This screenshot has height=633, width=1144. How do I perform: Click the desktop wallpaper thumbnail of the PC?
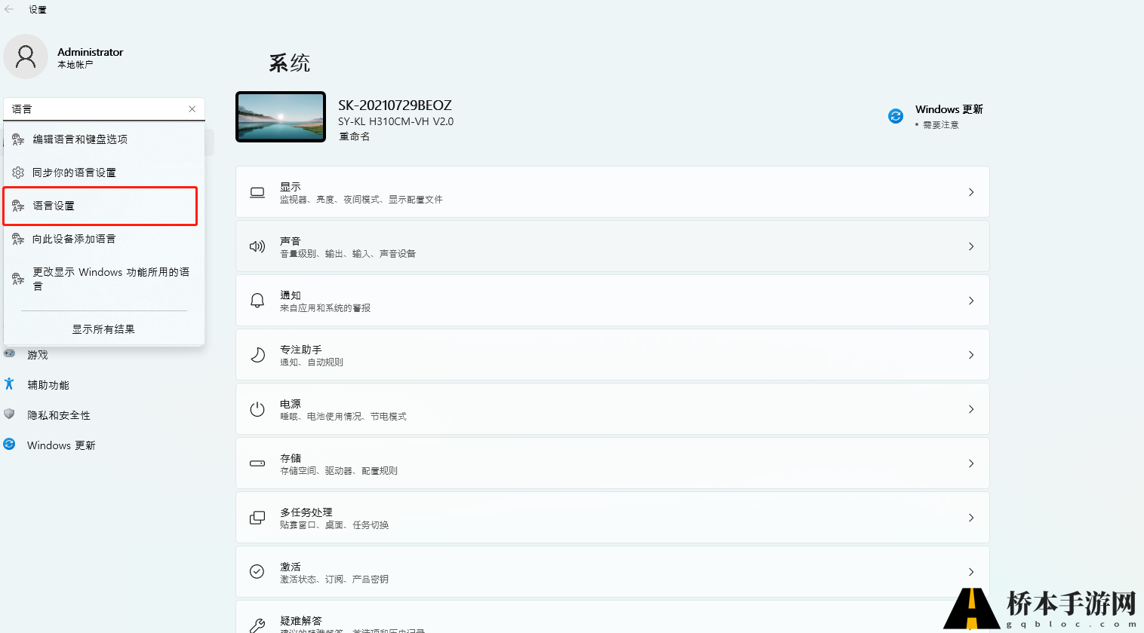pos(281,117)
